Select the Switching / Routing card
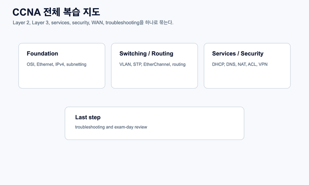This screenshot has width=309, height=185. (154, 66)
